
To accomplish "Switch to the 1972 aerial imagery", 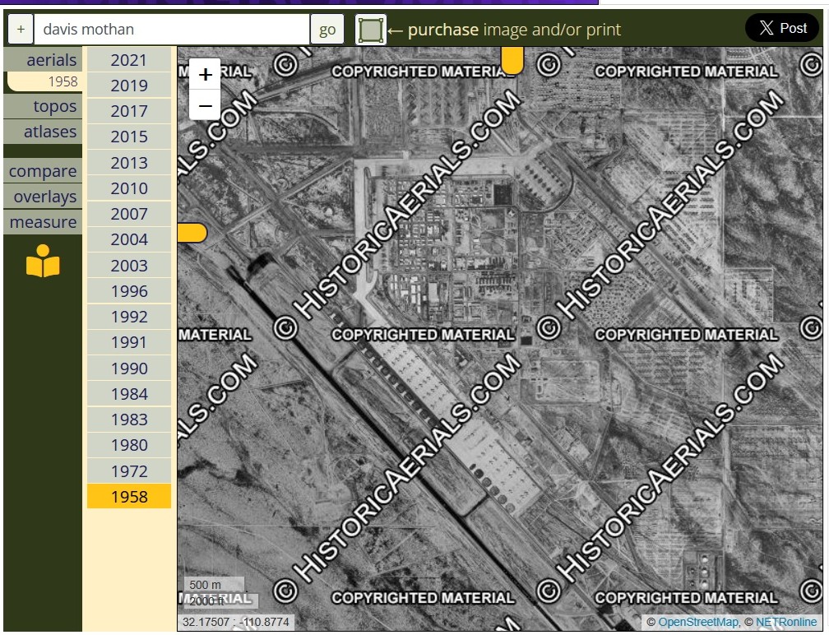I will [x=129, y=470].
